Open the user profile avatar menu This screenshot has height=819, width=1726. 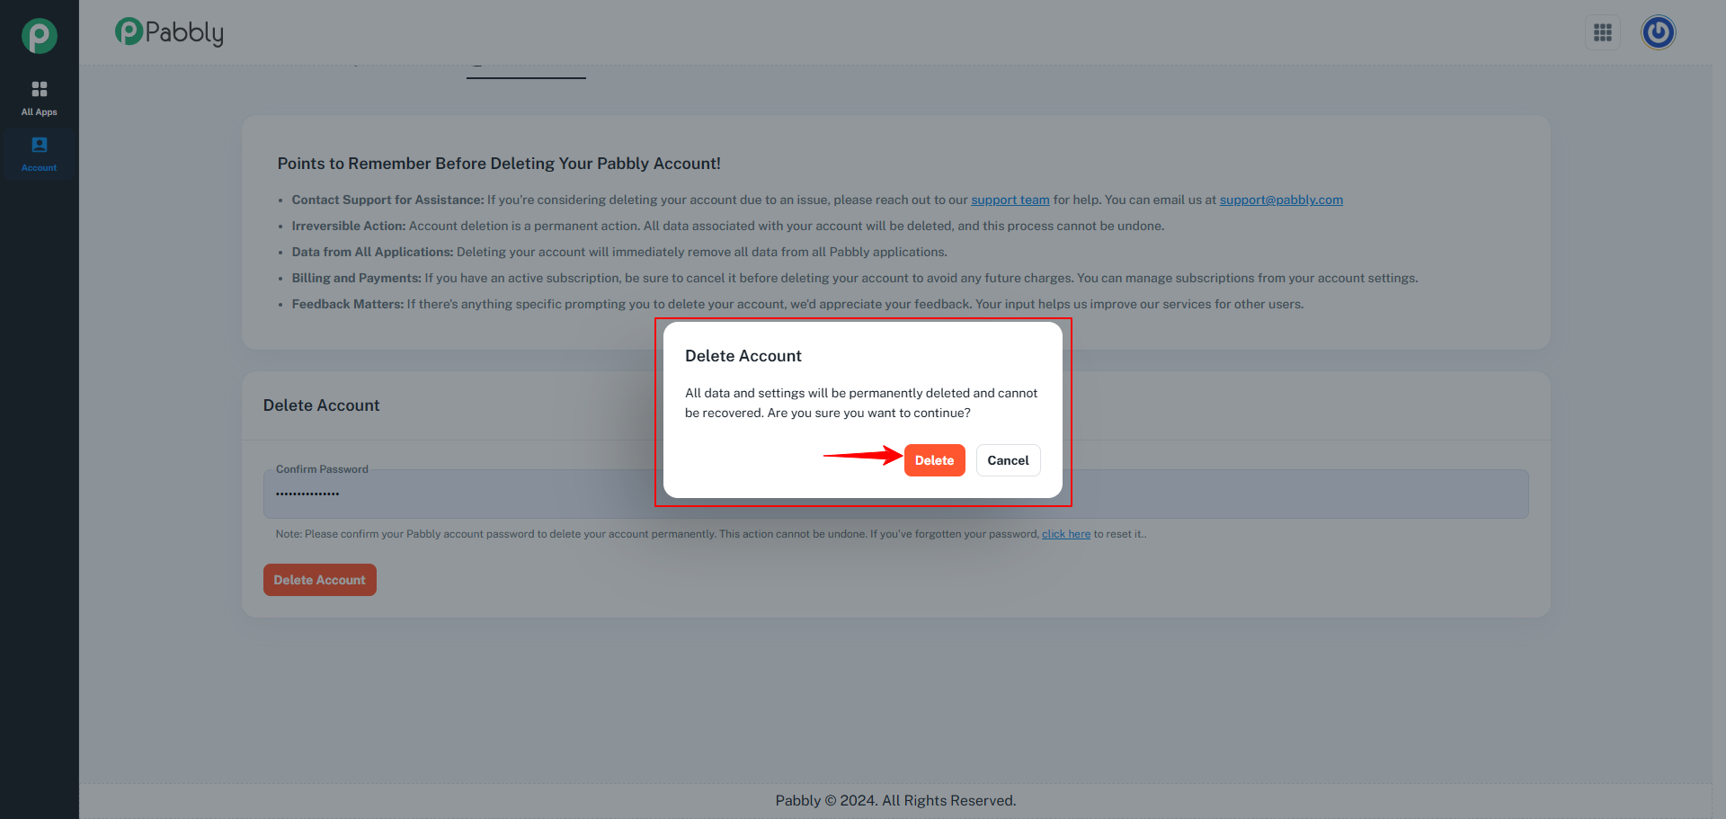coord(1659,32)
